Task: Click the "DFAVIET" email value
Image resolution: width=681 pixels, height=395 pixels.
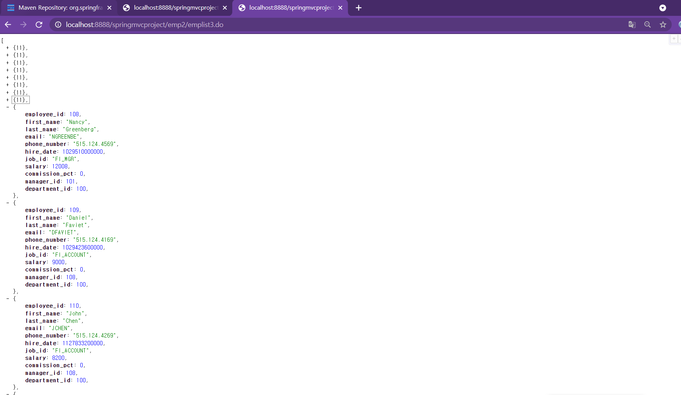Action: pos(63,232)
